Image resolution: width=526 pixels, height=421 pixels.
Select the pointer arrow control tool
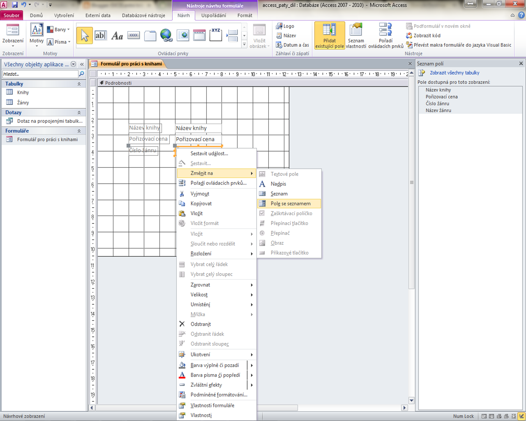tap(84, 35)
